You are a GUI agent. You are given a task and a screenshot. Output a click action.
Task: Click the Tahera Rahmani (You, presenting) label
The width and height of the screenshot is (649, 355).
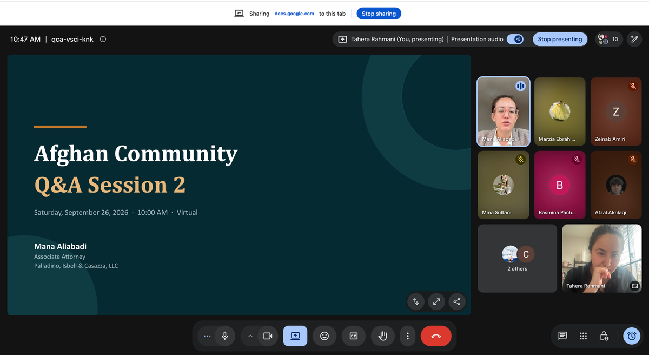pyautogui.click(x=398, y=39)
